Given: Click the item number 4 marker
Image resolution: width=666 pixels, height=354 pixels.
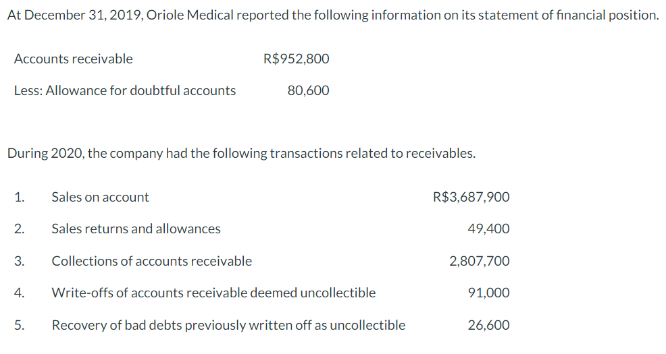Looking at the screenshot, I should pos(20,293).
